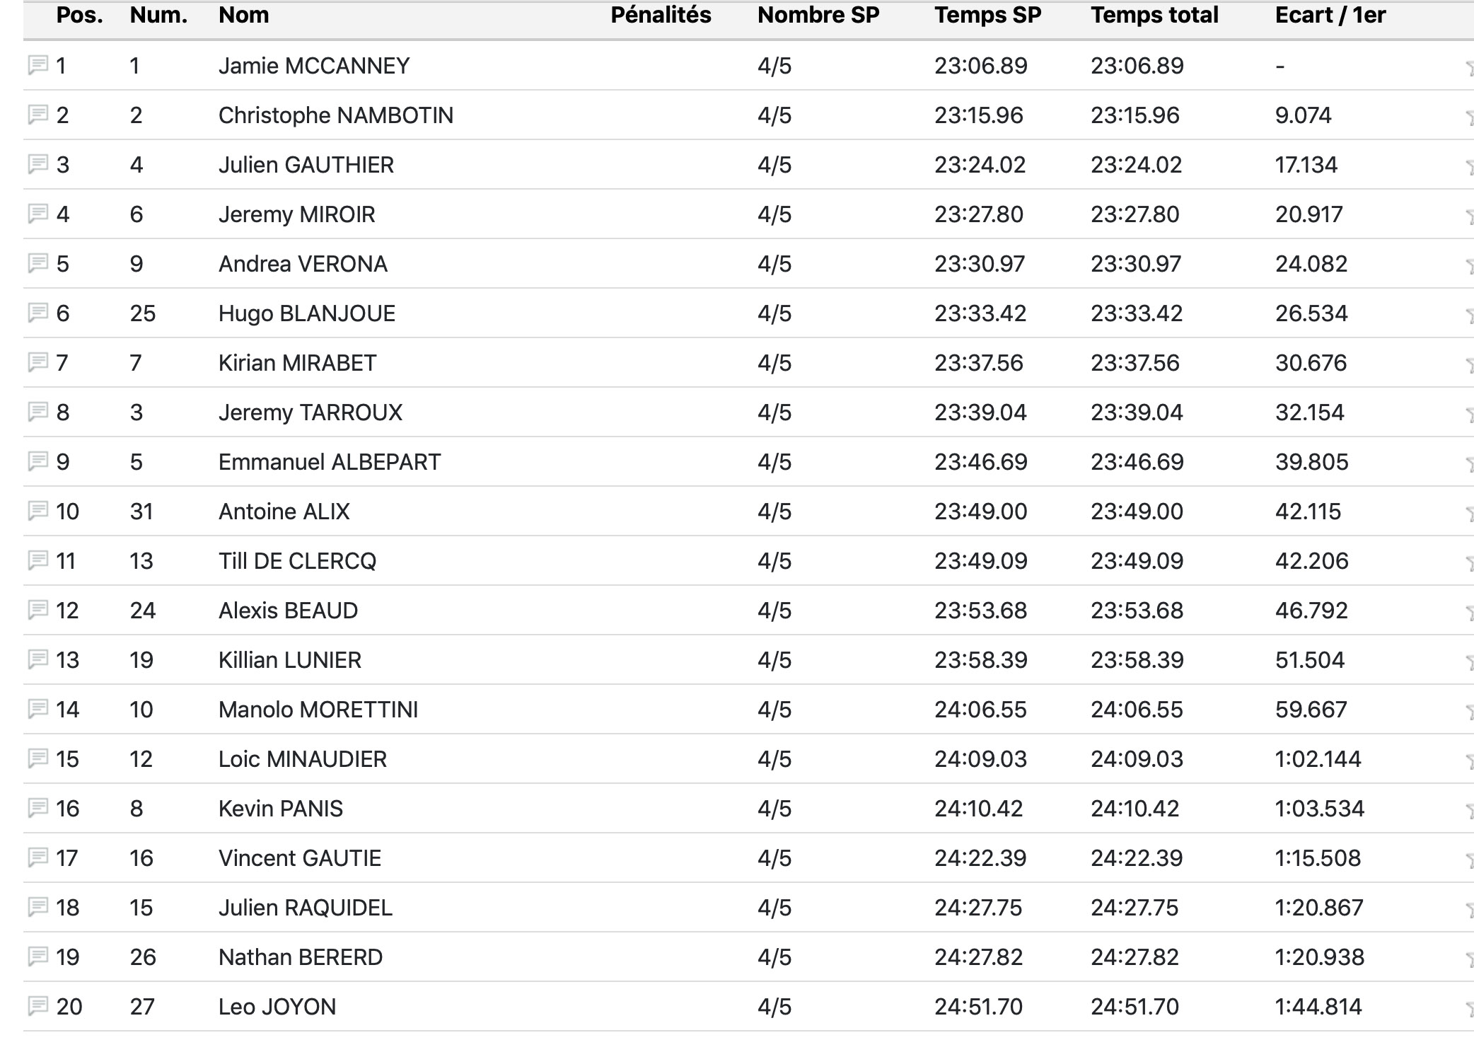Sort by the Temps total column header
Image resolution: width=1474 pixels, height=1040 pixels.
[1154, 16]
